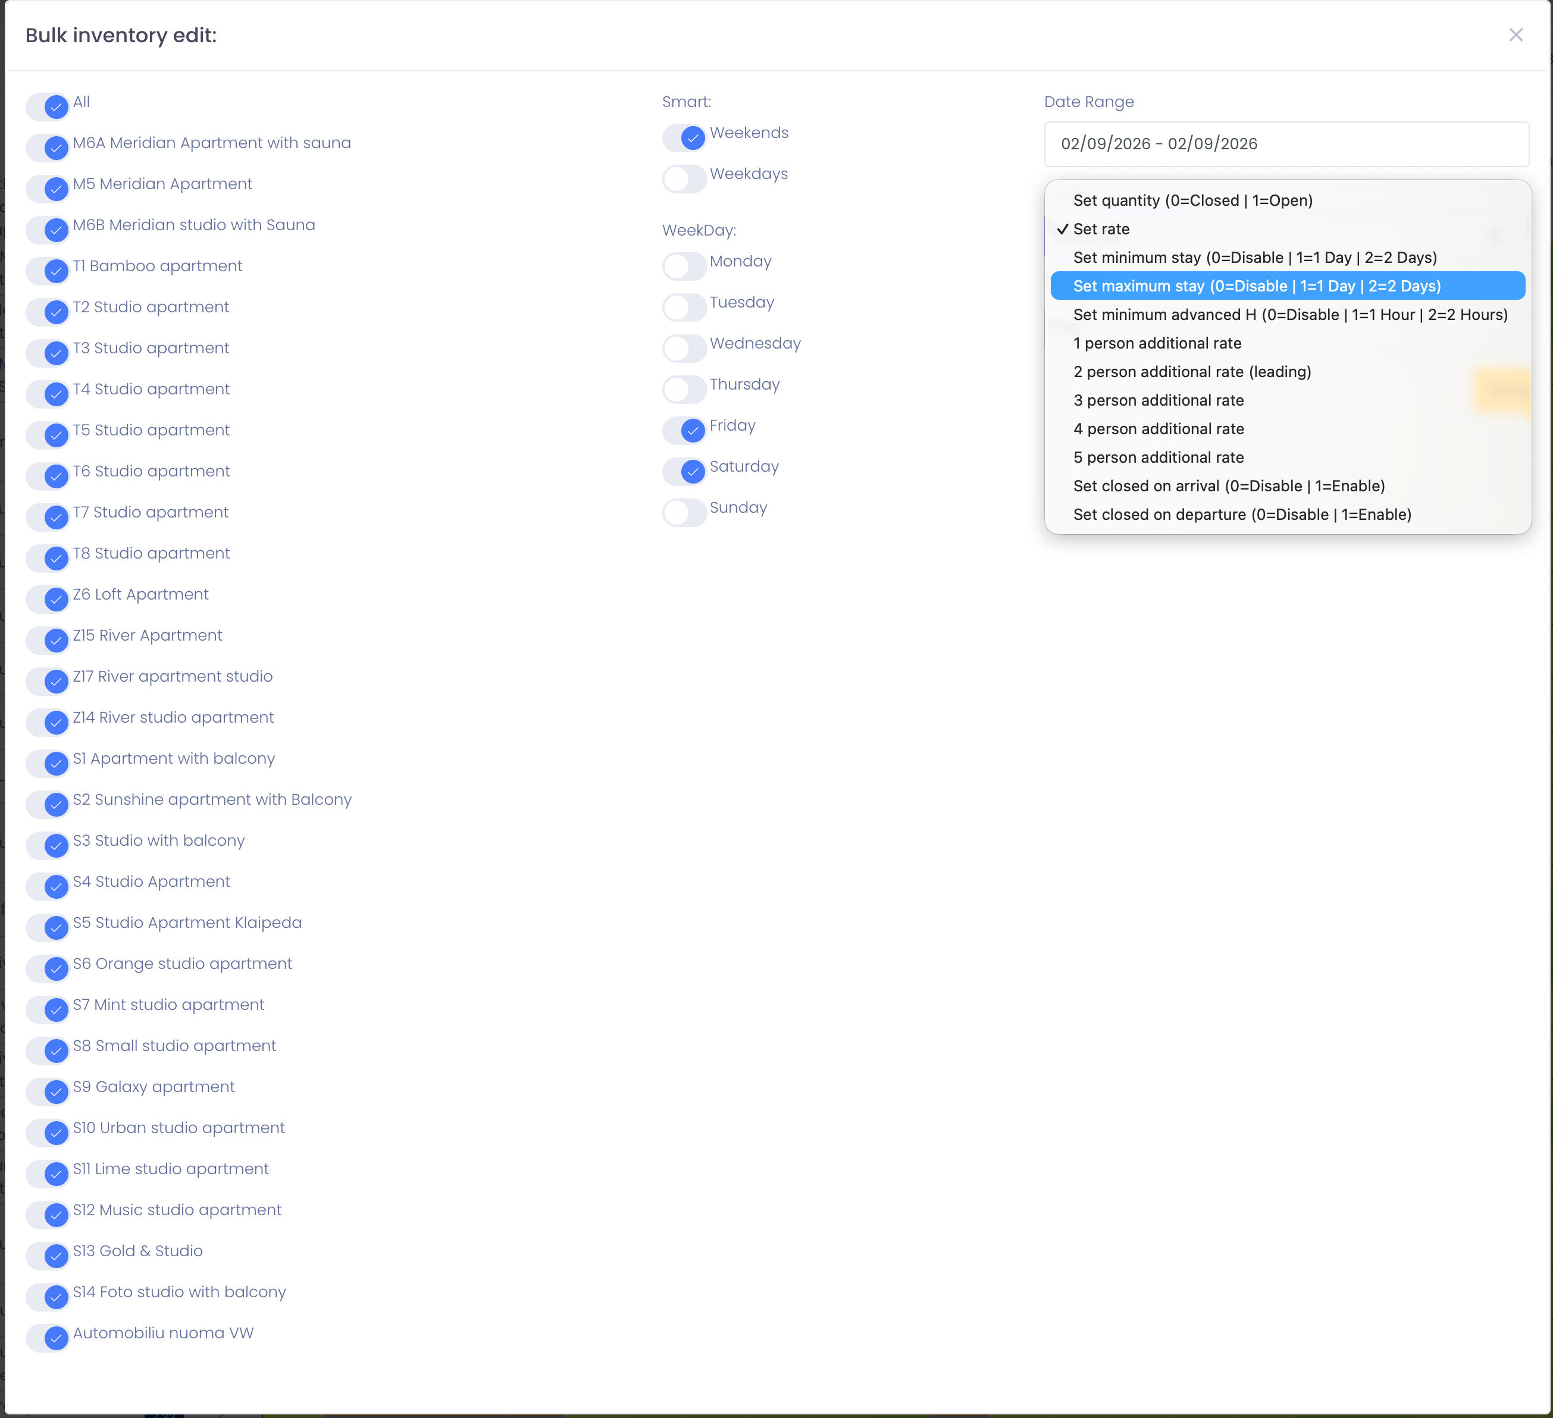Enable the Thursday weekday toggle
1553x1418 pixels.
tap(684, 389)
